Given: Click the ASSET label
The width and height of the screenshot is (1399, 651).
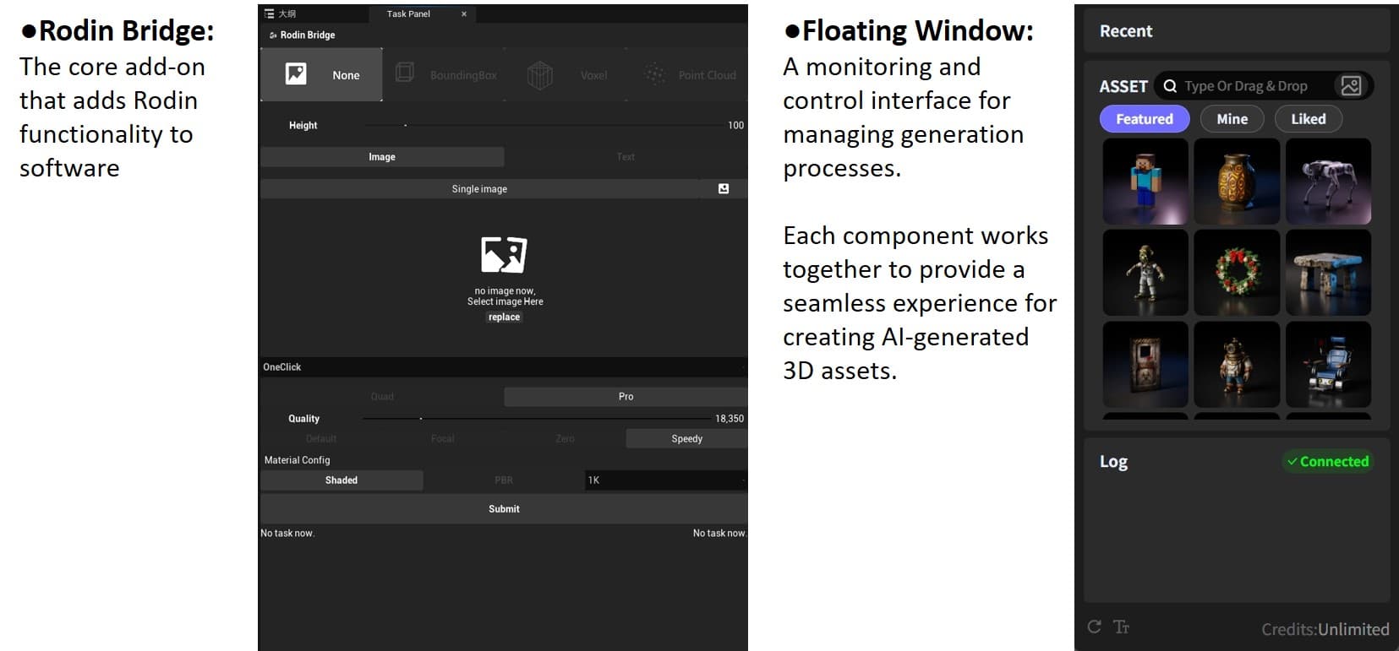Looking at the screenshot, I should click(1123, 86).
